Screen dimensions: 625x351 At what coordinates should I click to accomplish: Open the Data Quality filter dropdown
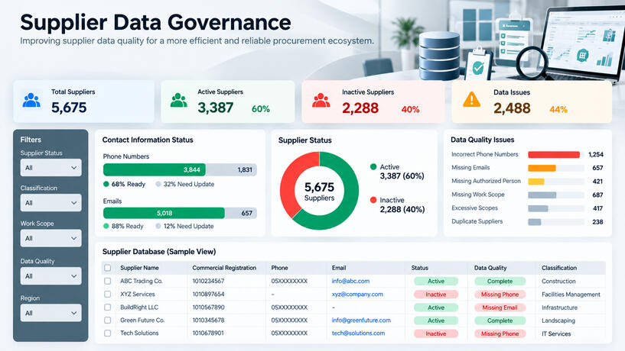(x=51, y=276)
